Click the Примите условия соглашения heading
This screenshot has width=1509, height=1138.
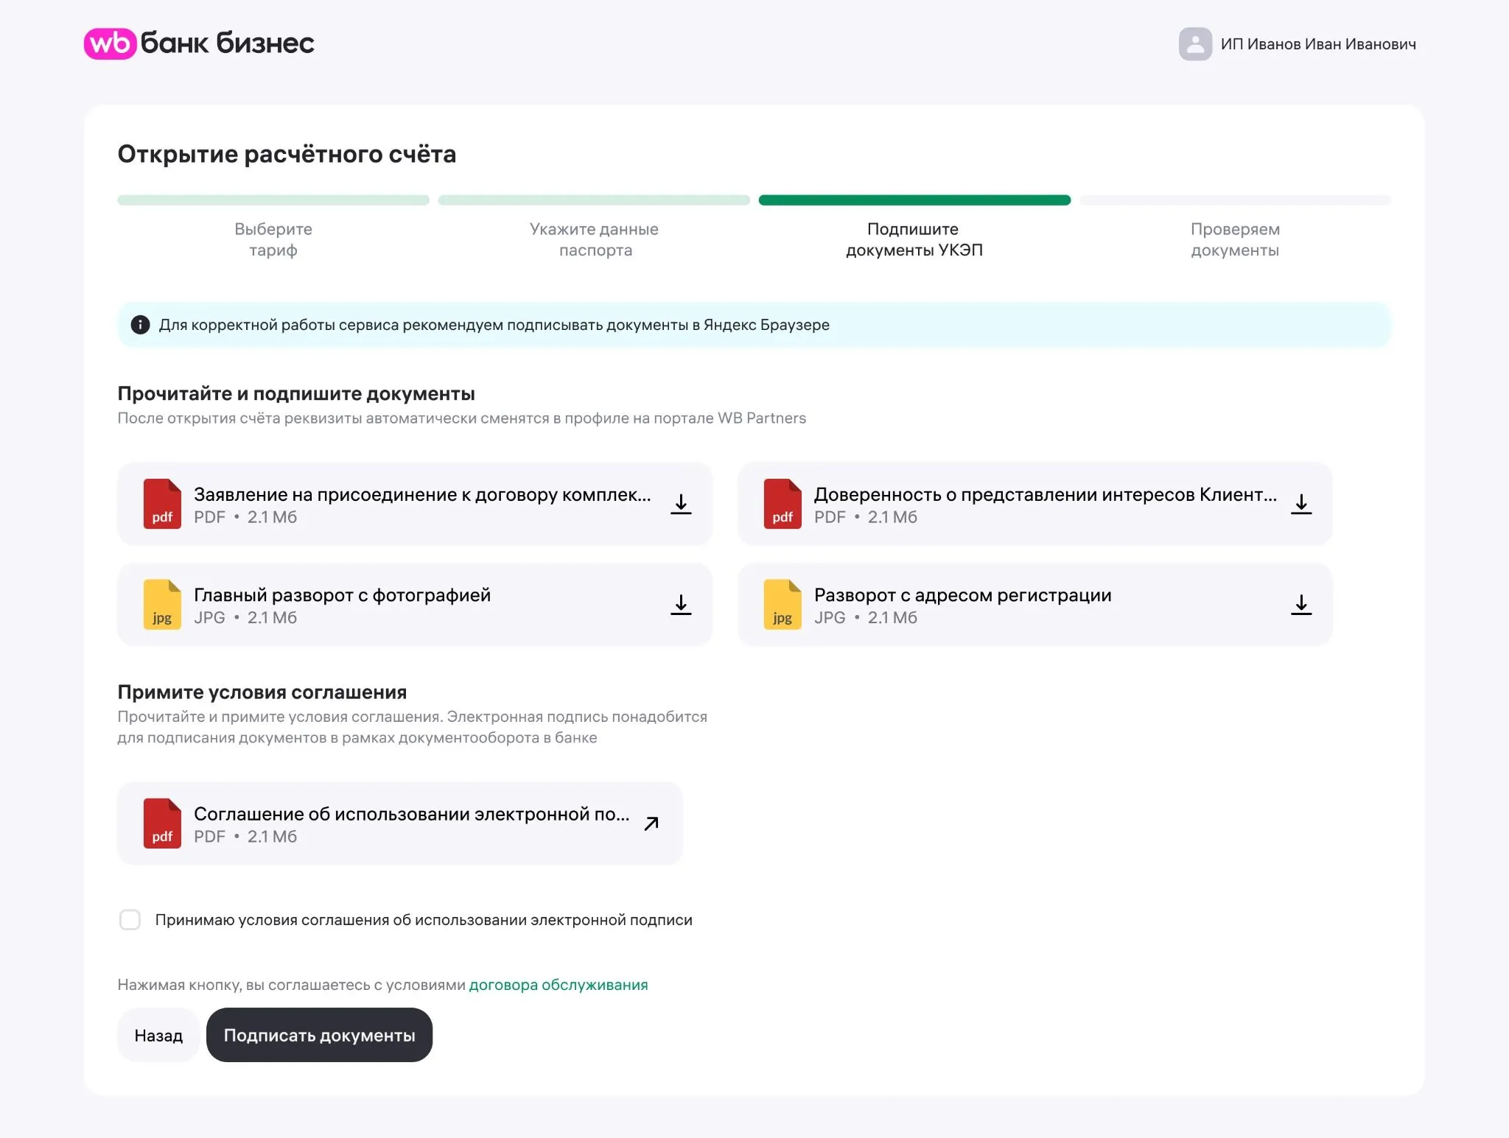point(262,692)
